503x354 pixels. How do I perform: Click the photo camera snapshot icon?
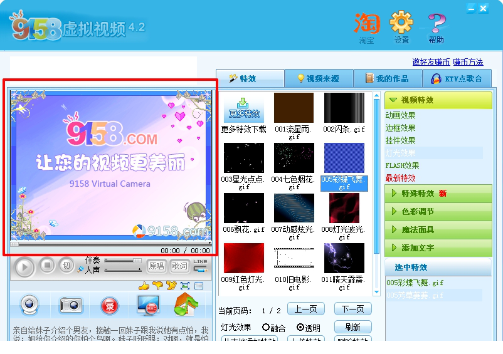coord(71,305)
